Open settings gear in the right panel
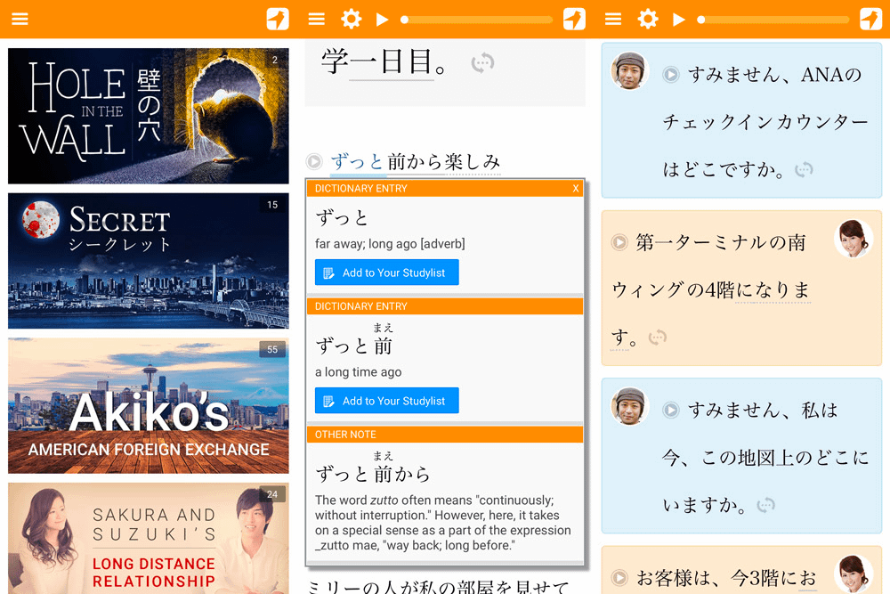 pyautogui.click(x=648, y=19)
